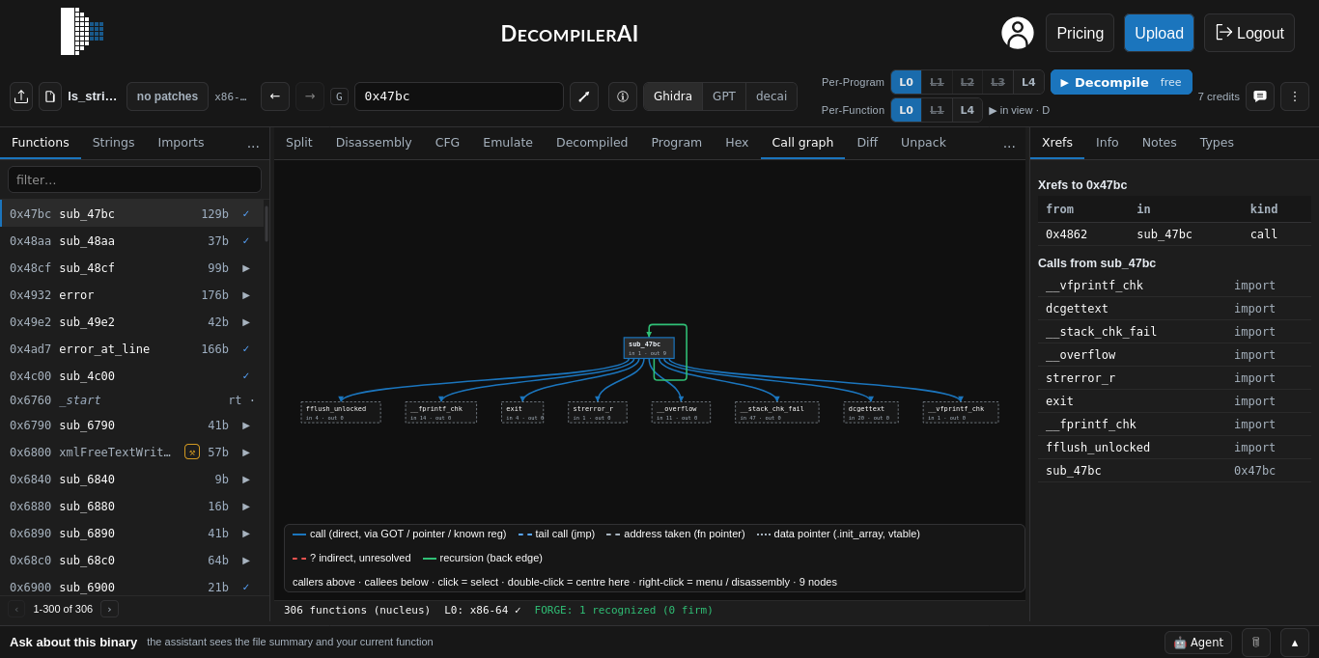Open the no patches selector
This screenshot has width=1319, height=658.
point(167,96)
